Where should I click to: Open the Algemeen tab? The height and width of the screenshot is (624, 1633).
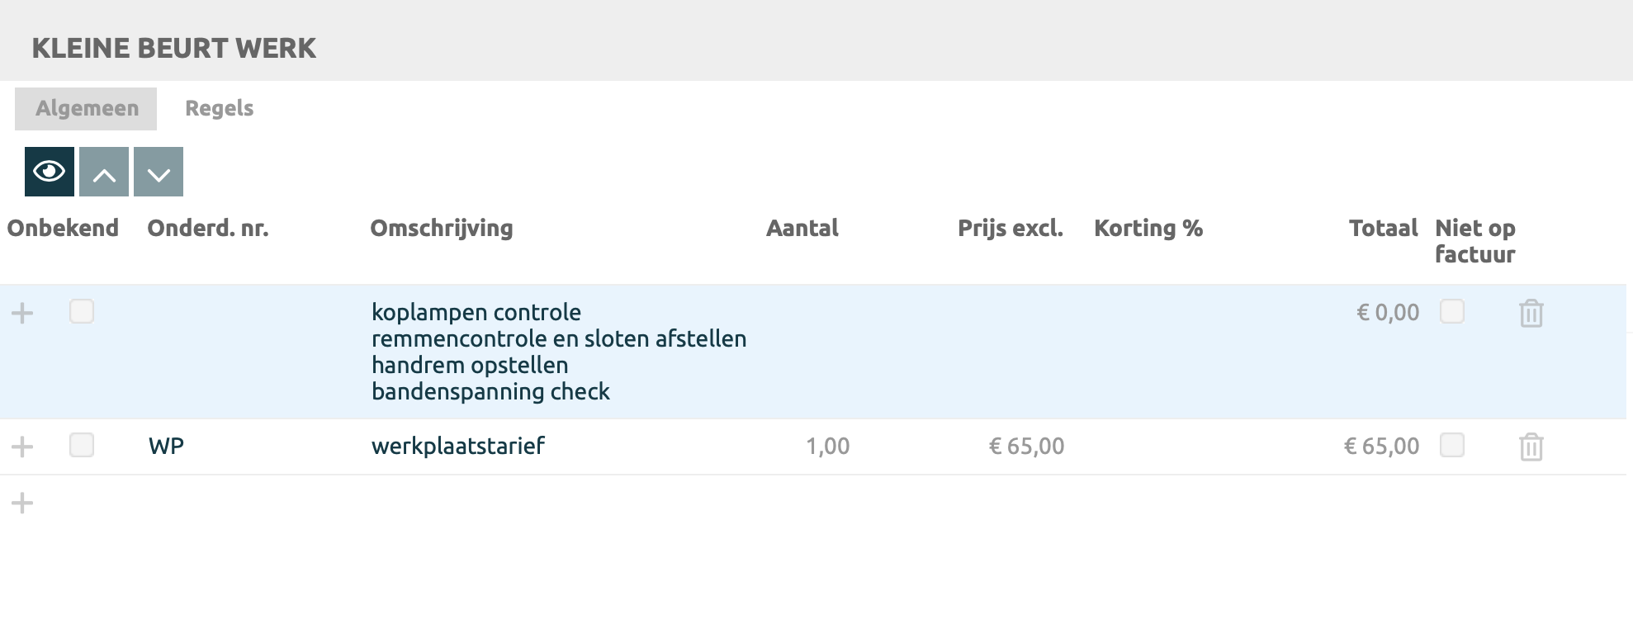coord(87,108)
